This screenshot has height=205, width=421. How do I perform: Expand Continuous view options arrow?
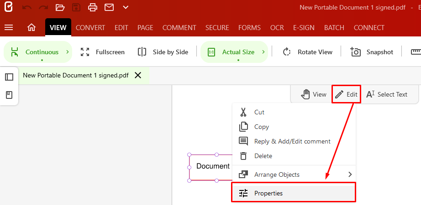68,52
